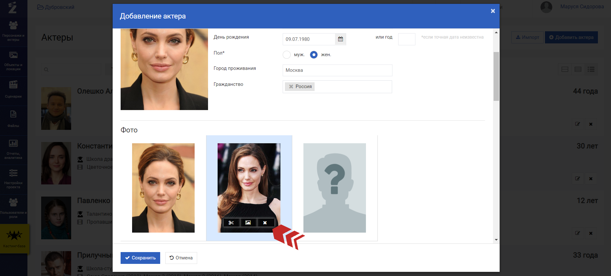Open Олешко actor thumbnail in list
Screen dimensions: 611x276
[x=56, y=108]
